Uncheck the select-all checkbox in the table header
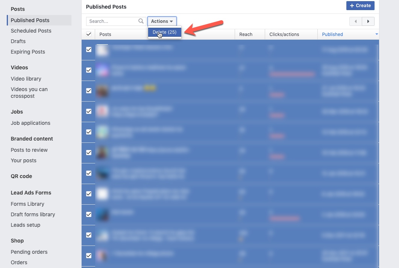This screenshot has width=399, height=268. 89,34
